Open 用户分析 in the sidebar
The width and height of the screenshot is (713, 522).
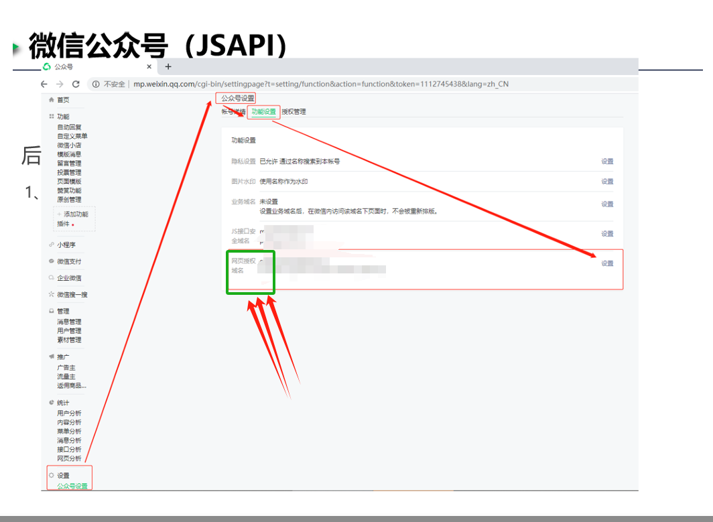coord(69,413)
